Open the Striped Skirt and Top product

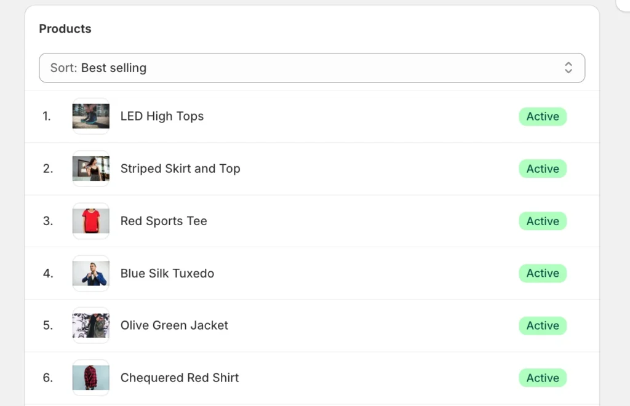click(x=180, y=169)
